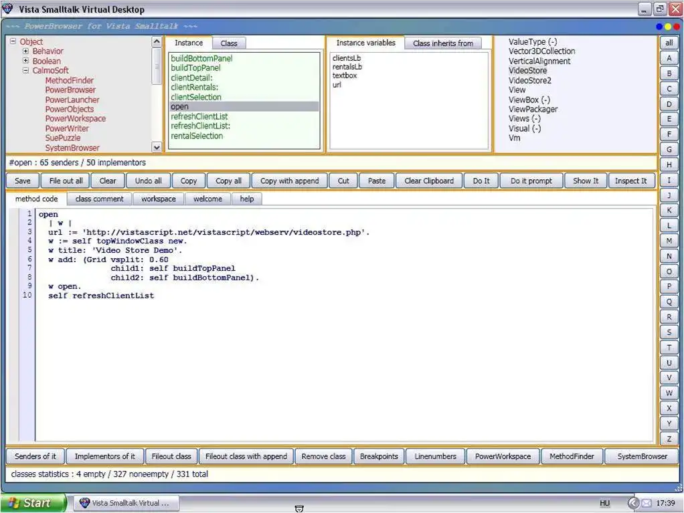
Task: Click the red dot in the header
Action: pos(676,27)
